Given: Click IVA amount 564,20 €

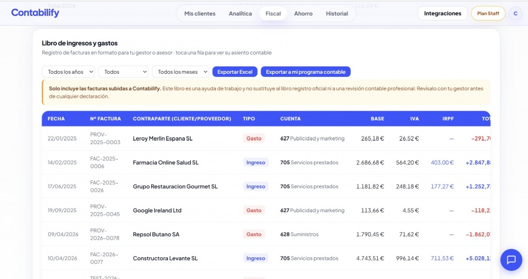Looking at the screenshot, I should pyautogui.click(x=408, y=162).
